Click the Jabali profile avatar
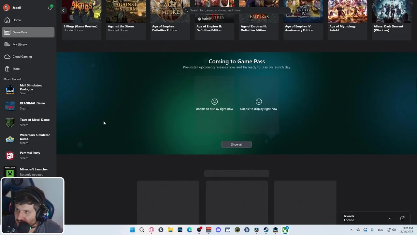Screen dimensions: 417x235 (x=7, y=8)
